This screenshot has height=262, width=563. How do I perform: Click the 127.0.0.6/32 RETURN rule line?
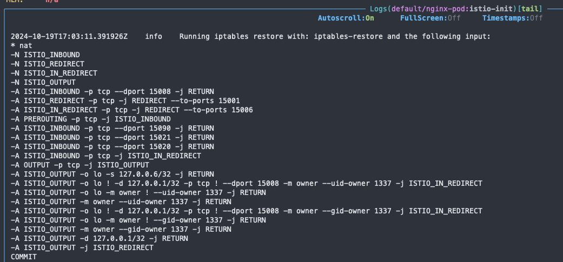112,174
